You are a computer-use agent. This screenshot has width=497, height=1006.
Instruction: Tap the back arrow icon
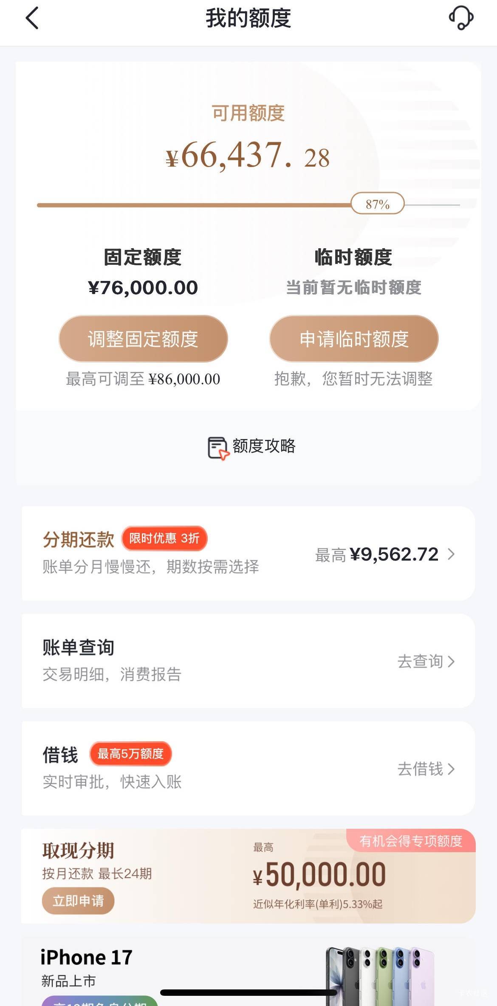point(32,18)
